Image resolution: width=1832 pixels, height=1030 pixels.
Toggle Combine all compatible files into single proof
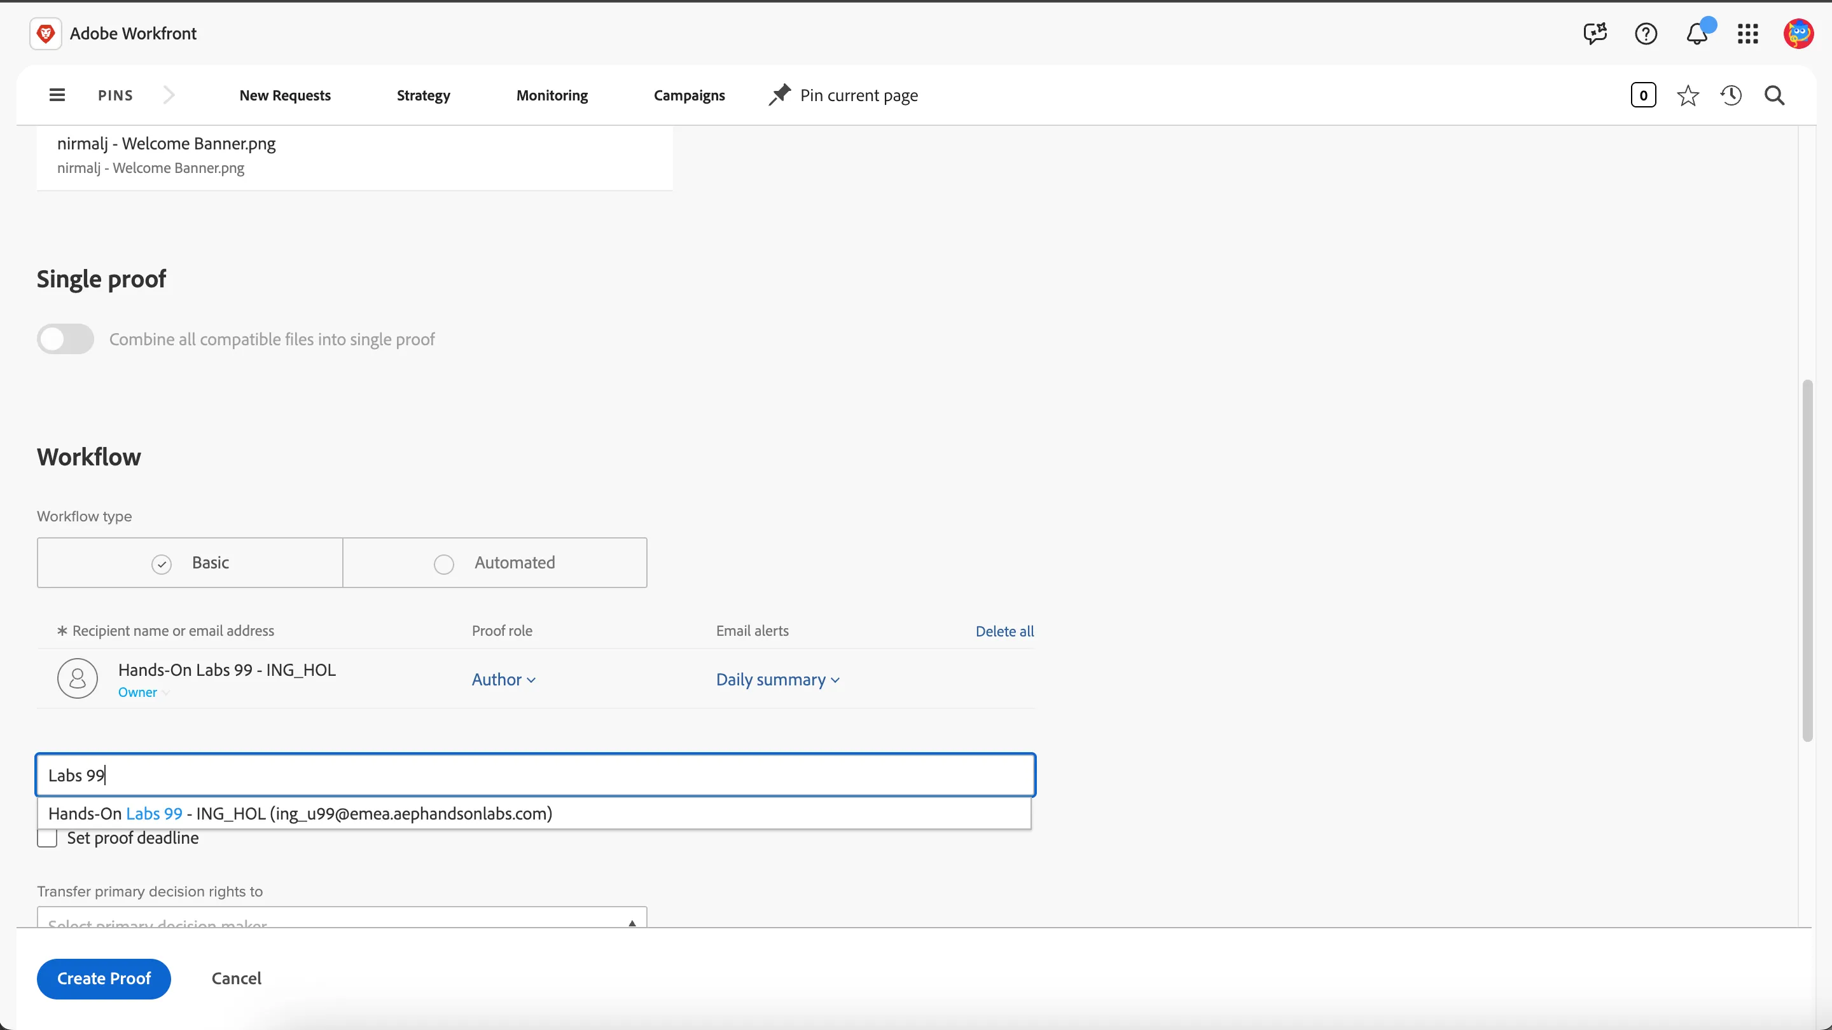(x=66, y=339)
